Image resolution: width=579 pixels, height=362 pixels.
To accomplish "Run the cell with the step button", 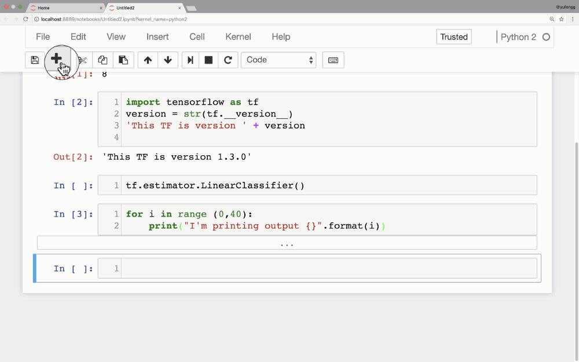I will pos(190,60).
